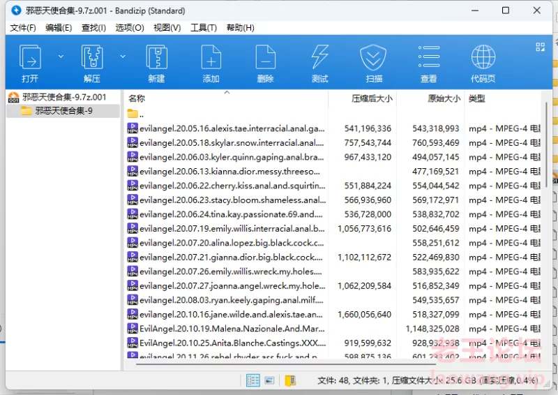558x395 pixels.
Task: Select file alexis.tae.interracial row
Action: tap(333, 128)
